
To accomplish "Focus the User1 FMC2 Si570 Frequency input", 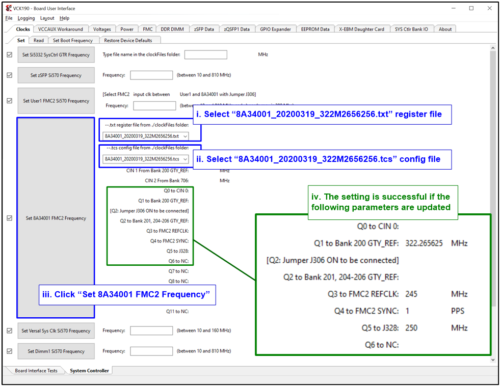I will pos(154,106).
